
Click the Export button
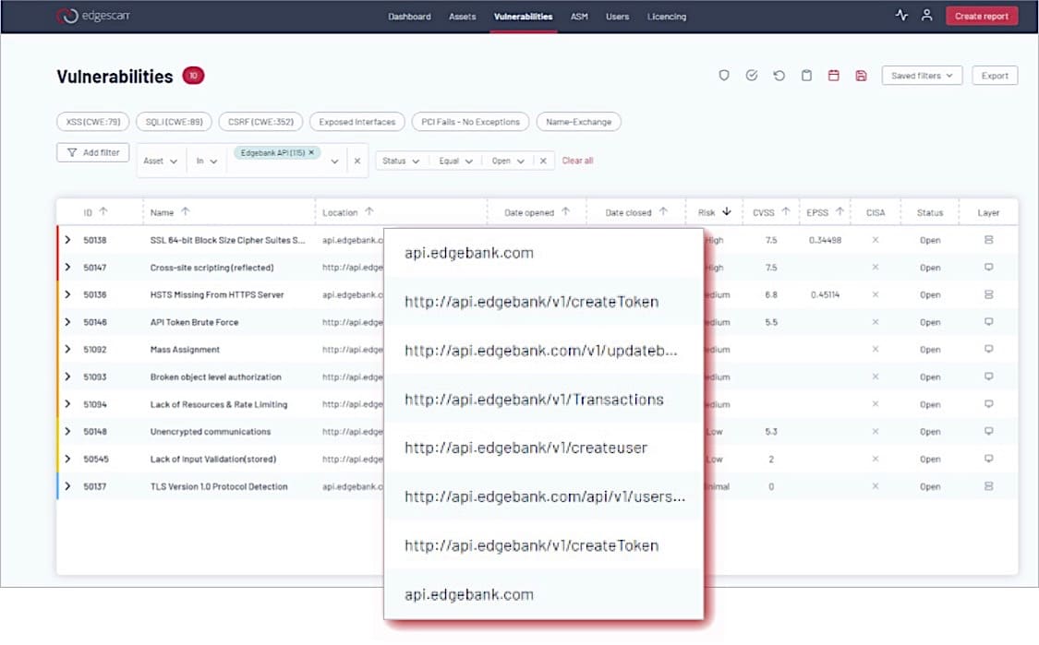coord(995,76)
